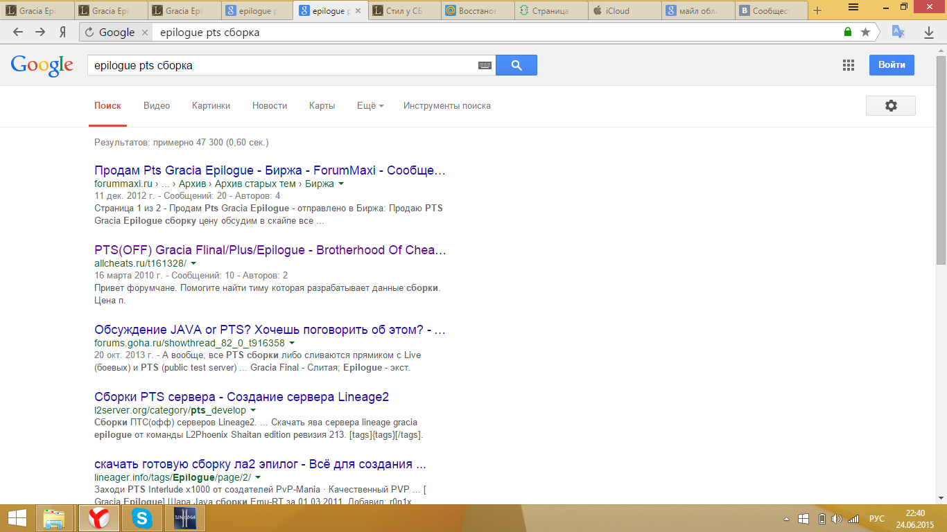Bookmark this page with the star icon
Screen dimensions: 947x532
pos(865,32)
